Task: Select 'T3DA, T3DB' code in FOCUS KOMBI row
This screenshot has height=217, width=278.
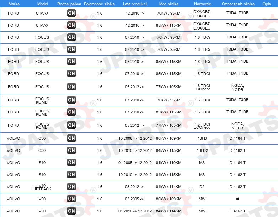Action: coord(237,100)
